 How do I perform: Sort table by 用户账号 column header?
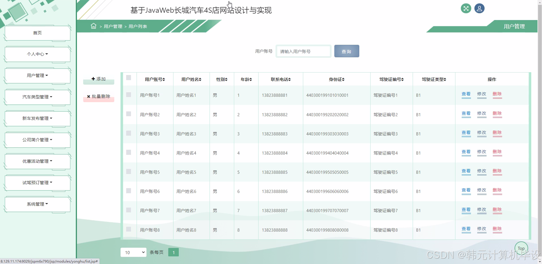pyautogui.click(x=155, y=80)
